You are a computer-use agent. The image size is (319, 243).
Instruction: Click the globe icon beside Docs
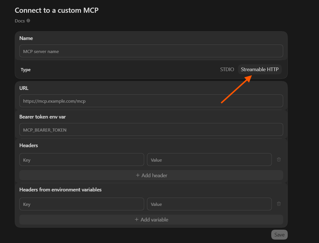pos(28,21)
